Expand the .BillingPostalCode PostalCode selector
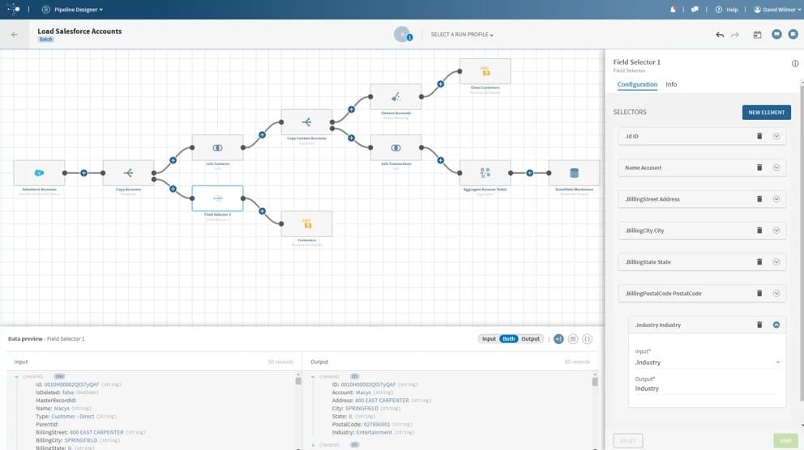Screen dimensions: 804x450 coord(776,293)
